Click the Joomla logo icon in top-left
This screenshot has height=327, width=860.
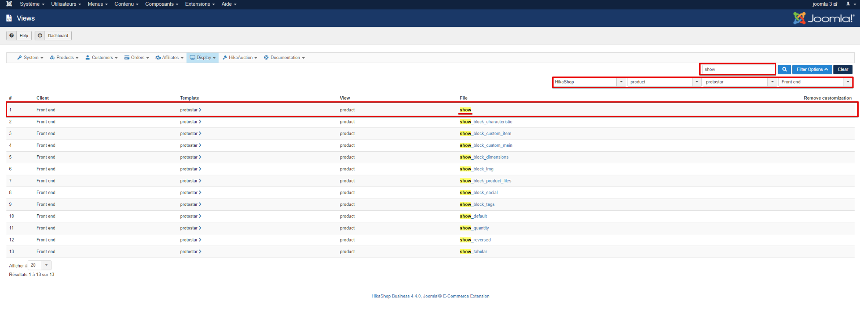click(x=9, y=4)
